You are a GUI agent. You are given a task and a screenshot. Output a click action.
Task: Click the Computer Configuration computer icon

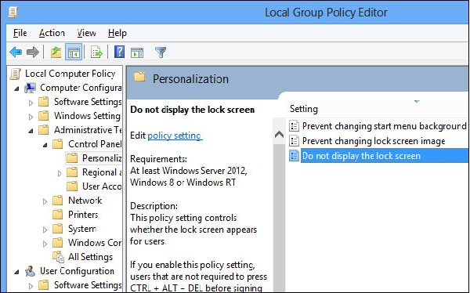click(x=30, y=88)
